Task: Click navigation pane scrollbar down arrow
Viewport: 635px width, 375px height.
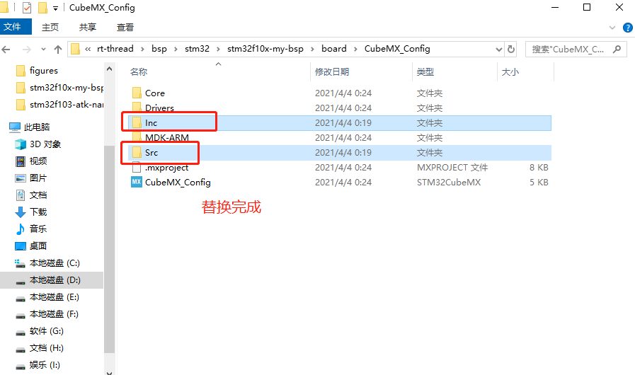Action: tap(109, 372)
